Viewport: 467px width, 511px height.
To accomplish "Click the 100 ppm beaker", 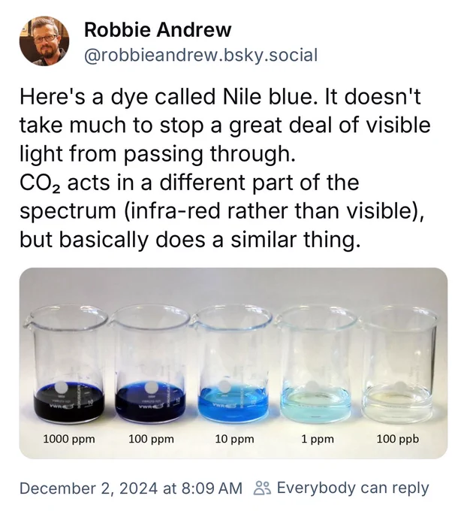I will pos(150,364).
